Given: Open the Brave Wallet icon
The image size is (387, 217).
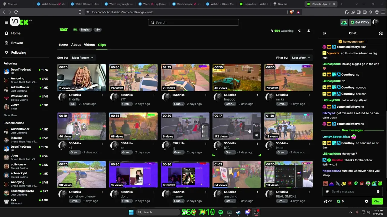Looking at the screenshot, I should (x=365, y=12).
